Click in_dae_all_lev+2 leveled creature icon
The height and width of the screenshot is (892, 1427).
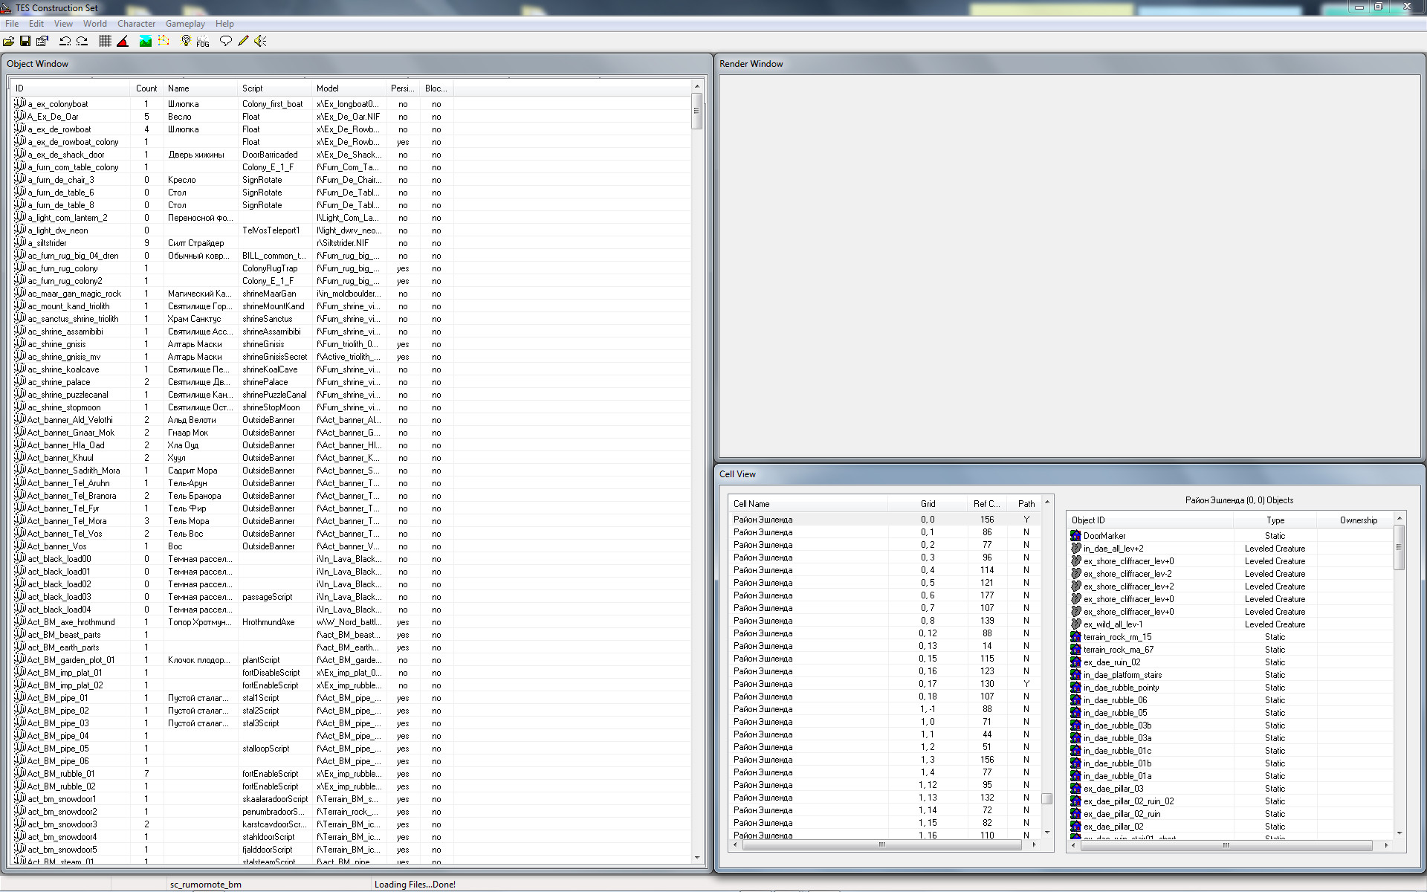point(1075,548)
